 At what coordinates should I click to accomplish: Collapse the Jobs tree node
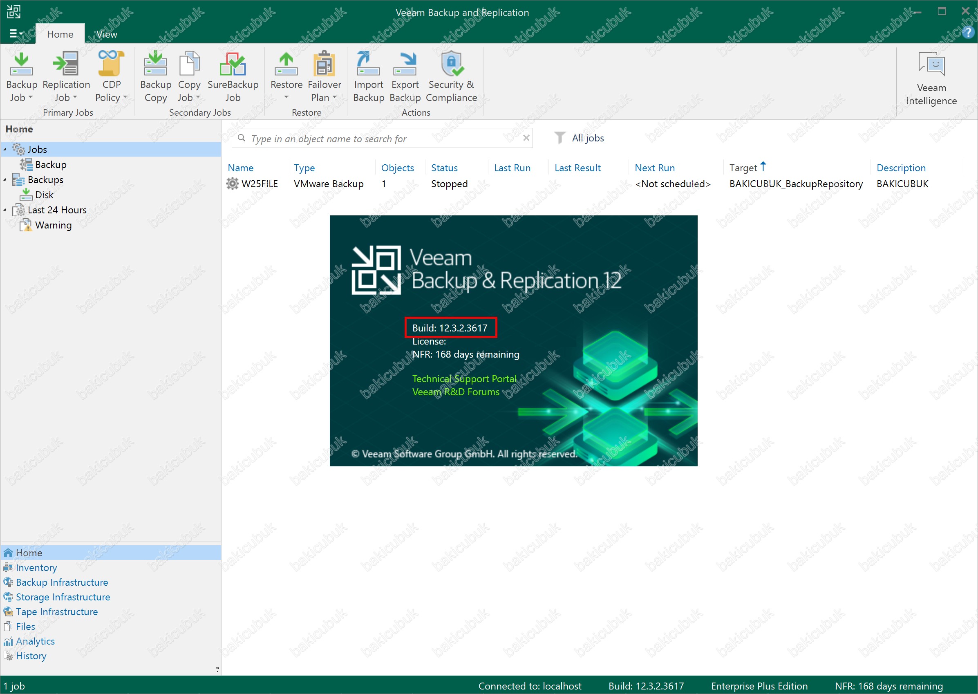(x=4, y=150)
